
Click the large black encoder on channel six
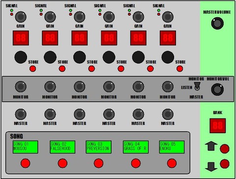pos(168,57)
